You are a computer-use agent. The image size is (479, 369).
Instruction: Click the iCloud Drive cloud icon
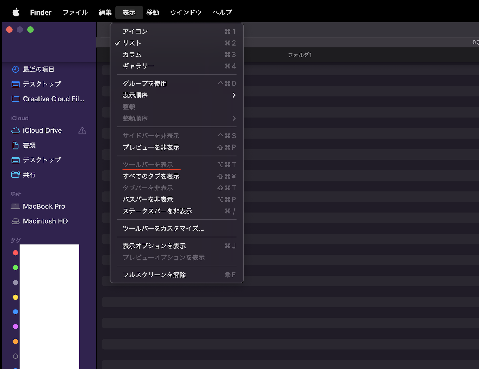point(16,131)
